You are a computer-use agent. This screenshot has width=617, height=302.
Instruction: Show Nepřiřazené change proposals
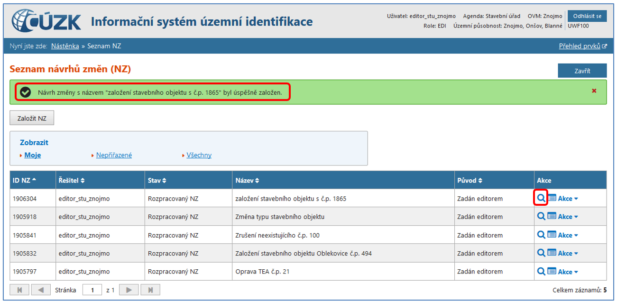tap(114, 155)
